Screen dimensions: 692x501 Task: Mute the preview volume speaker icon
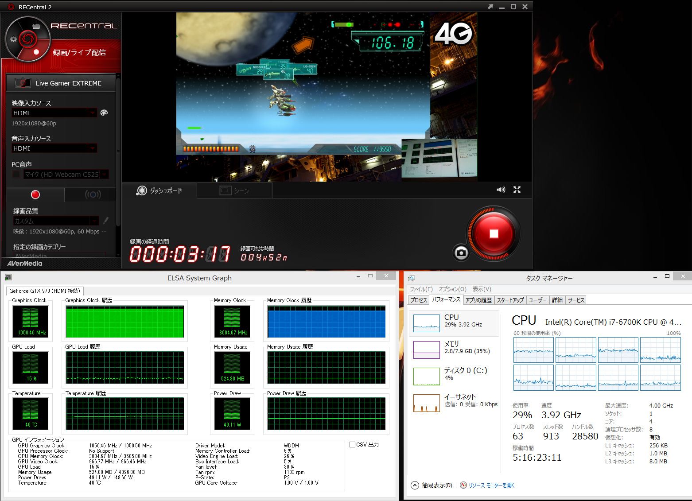501,190
